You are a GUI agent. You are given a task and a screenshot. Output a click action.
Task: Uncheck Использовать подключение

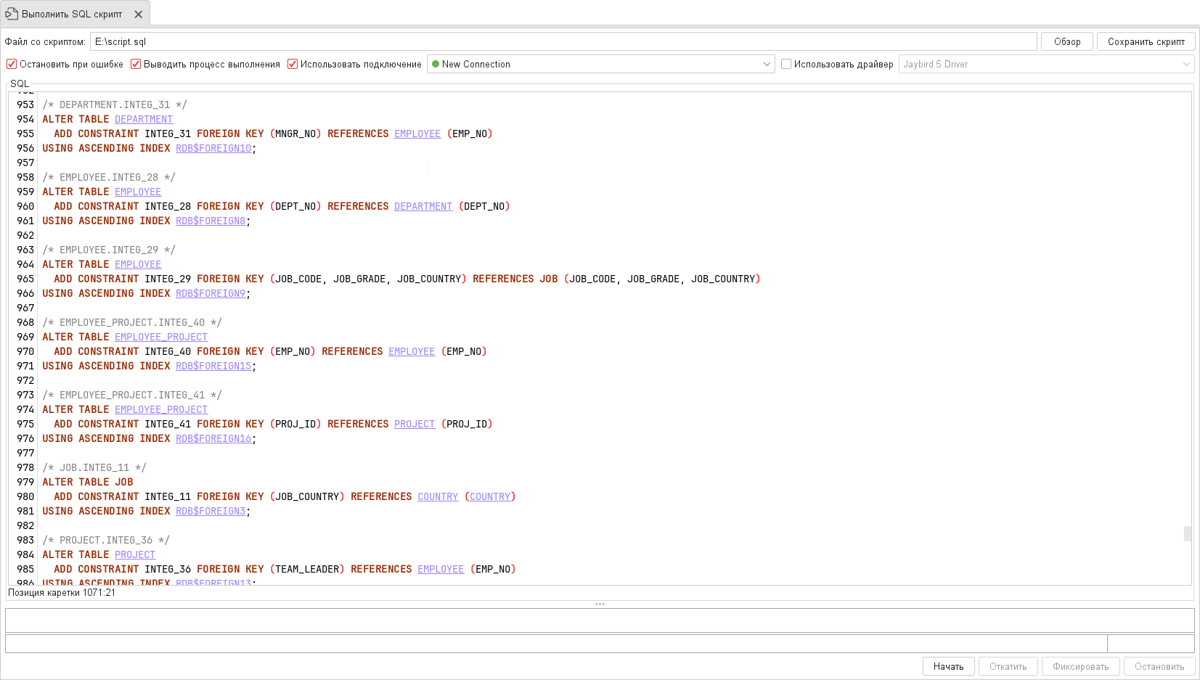pyautogui.click(x=292, y=64)
